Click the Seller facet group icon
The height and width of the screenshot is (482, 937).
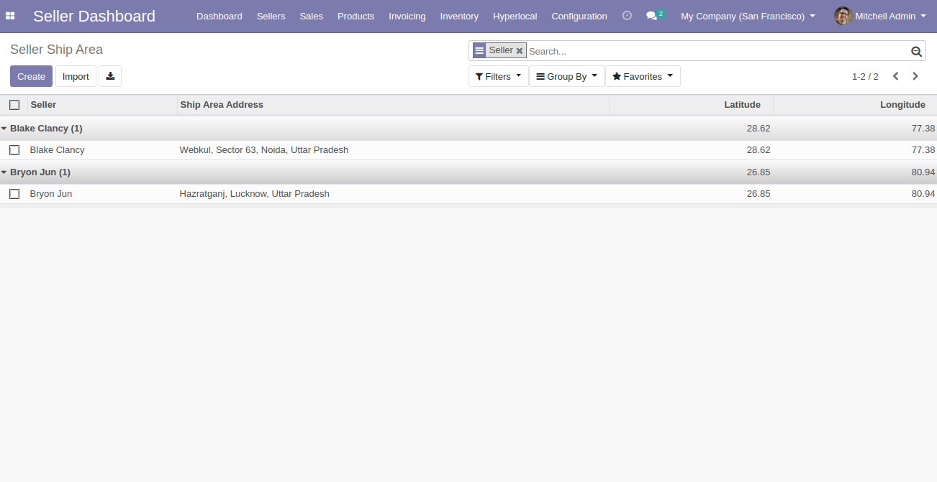pos(479,50)
